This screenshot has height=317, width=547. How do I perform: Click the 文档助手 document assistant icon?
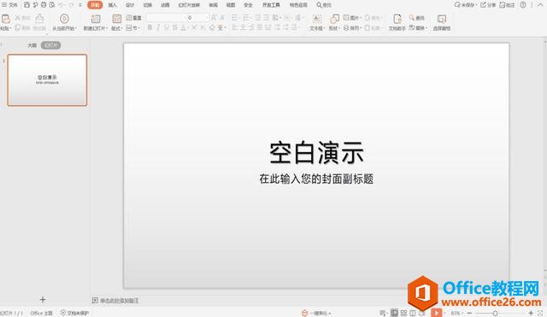397,19
